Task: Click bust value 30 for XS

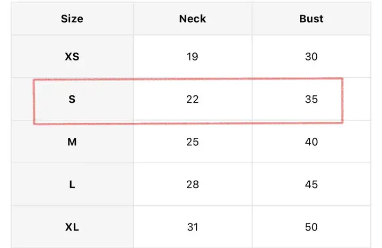Action: [x=311, y=57]
